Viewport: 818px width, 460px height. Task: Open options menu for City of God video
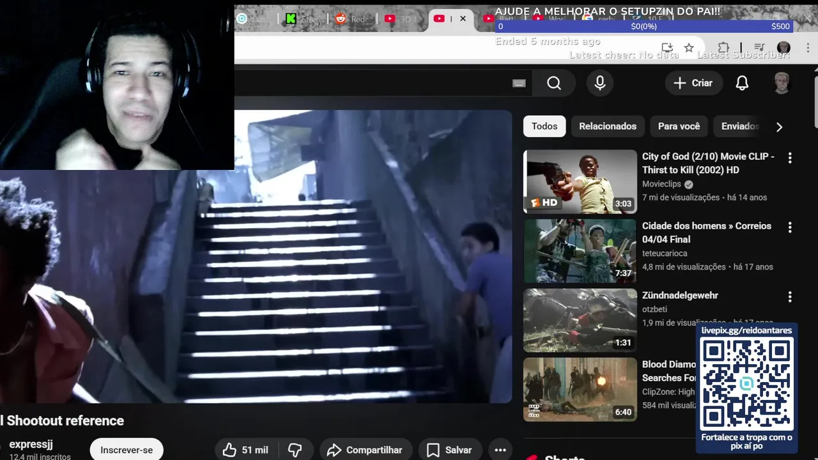(790, 158)
